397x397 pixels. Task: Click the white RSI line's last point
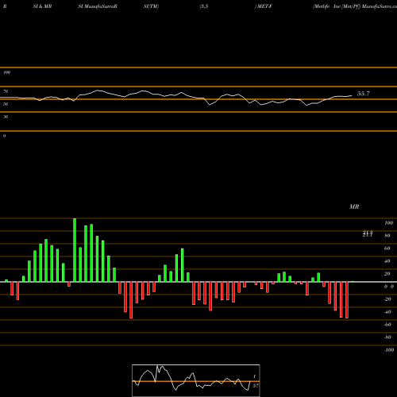click(352, 95)
